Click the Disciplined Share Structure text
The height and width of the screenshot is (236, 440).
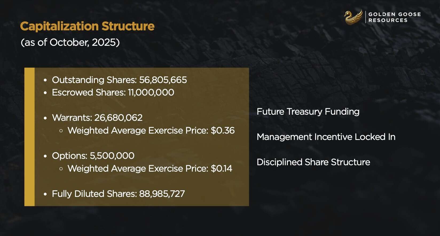(313, 162)
